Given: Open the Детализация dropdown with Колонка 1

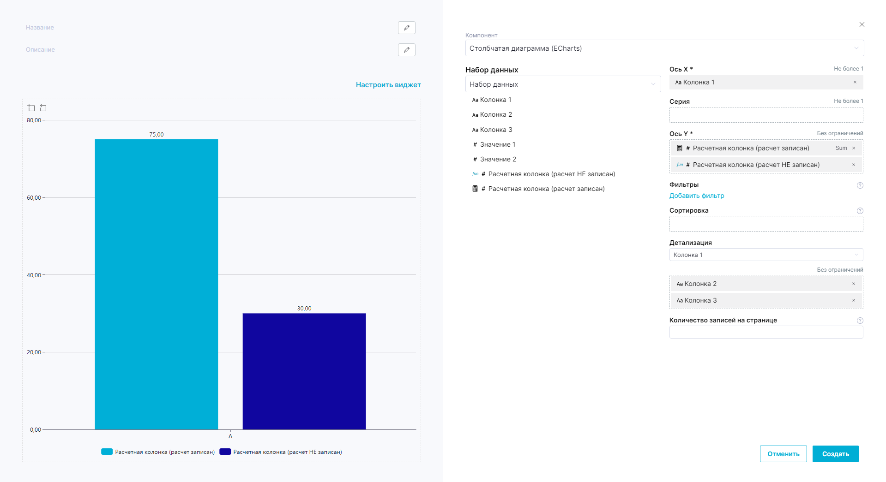Looking at the screenshot, I should click(x=765, y=255).
